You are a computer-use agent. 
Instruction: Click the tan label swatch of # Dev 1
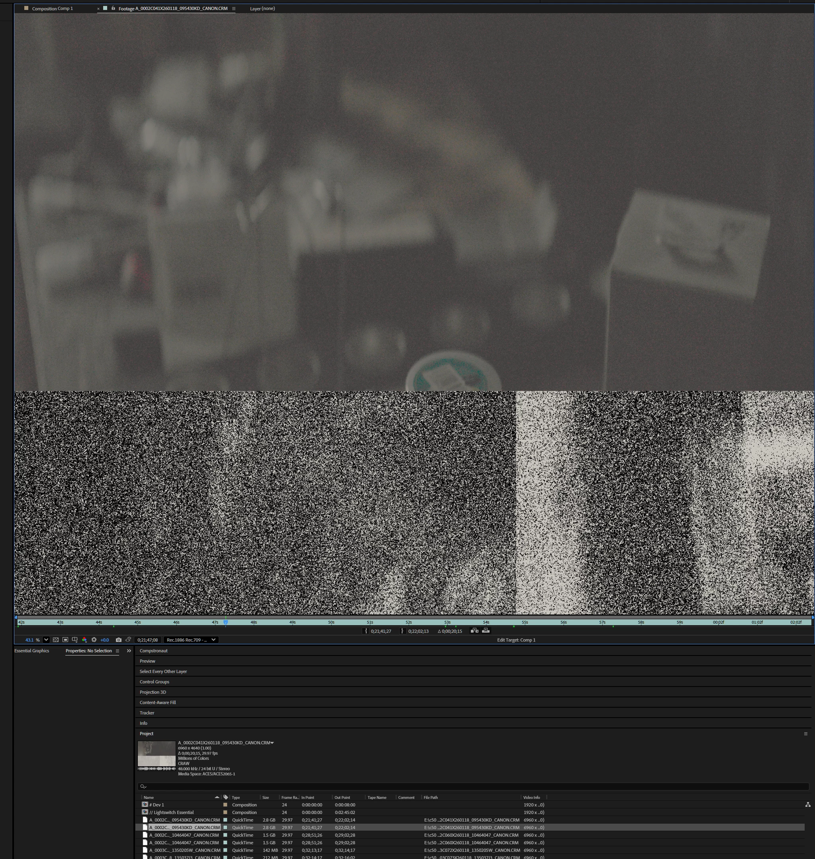point(225,805)
